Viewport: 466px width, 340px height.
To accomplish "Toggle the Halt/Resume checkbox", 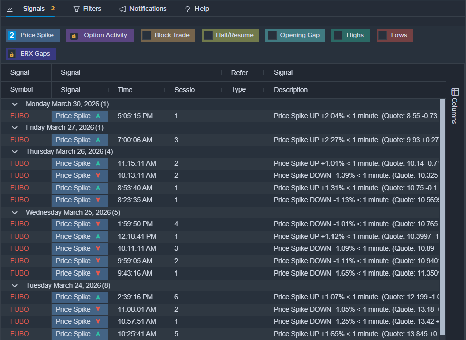I will click(208, 35).
